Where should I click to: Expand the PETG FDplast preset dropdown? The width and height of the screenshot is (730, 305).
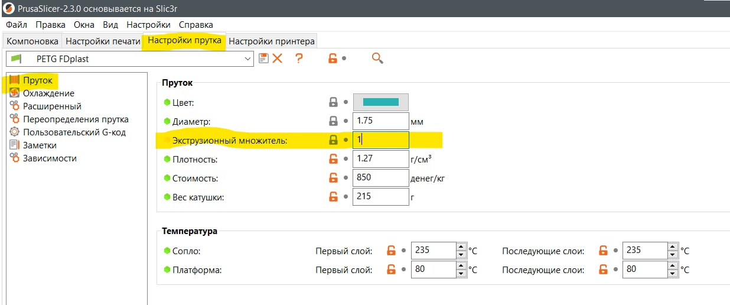pos(248,59)
